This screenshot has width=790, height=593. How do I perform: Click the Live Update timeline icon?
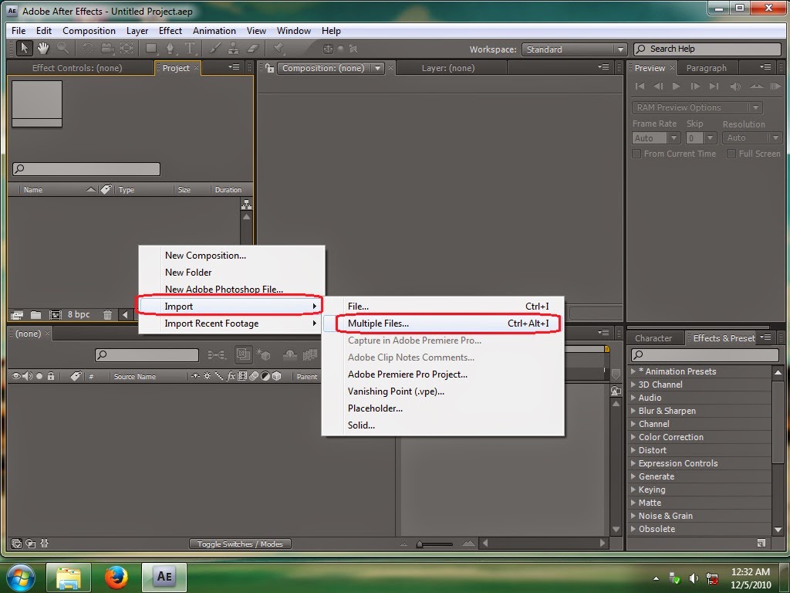click(243, 354)
